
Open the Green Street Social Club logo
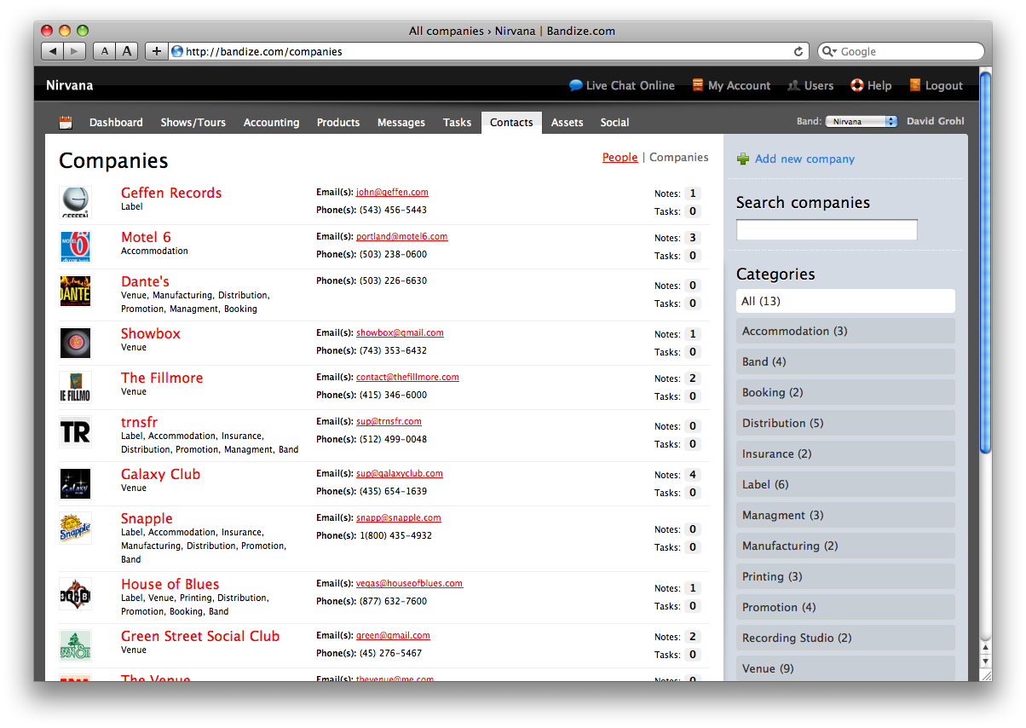click(x=75, y=645)
